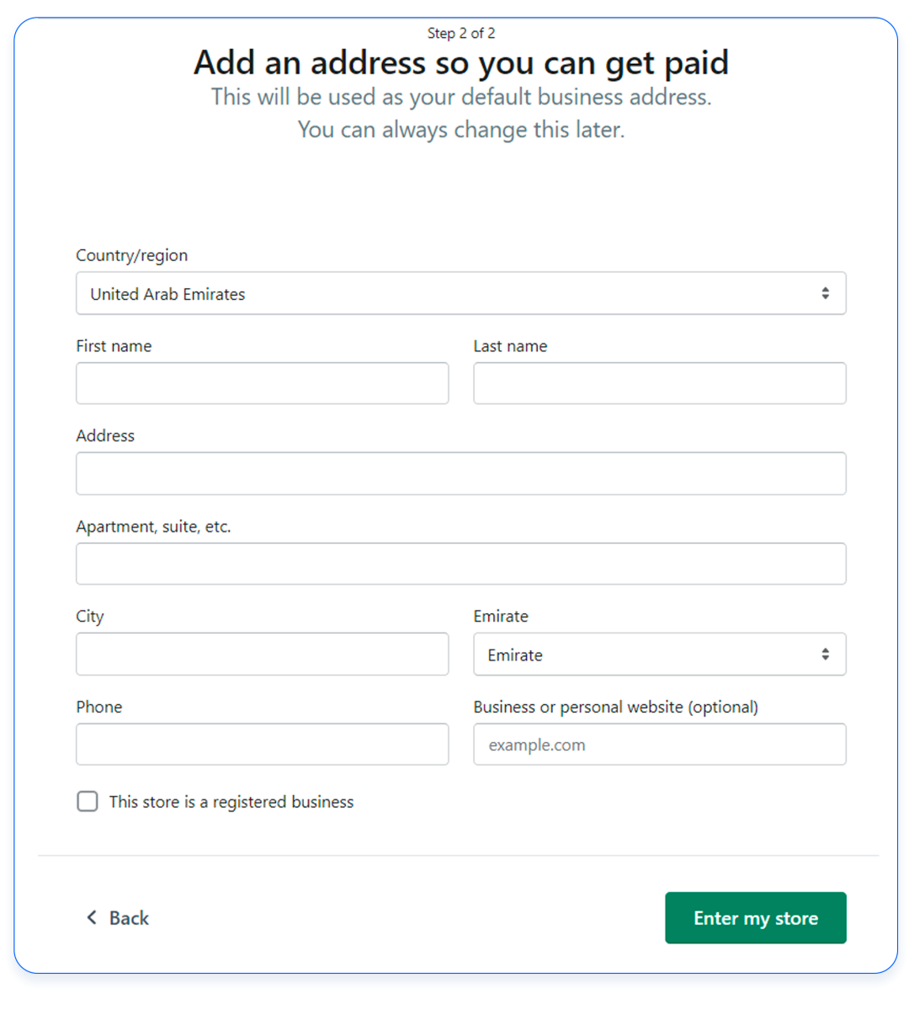Select the Address input field

tap(460, 473)
